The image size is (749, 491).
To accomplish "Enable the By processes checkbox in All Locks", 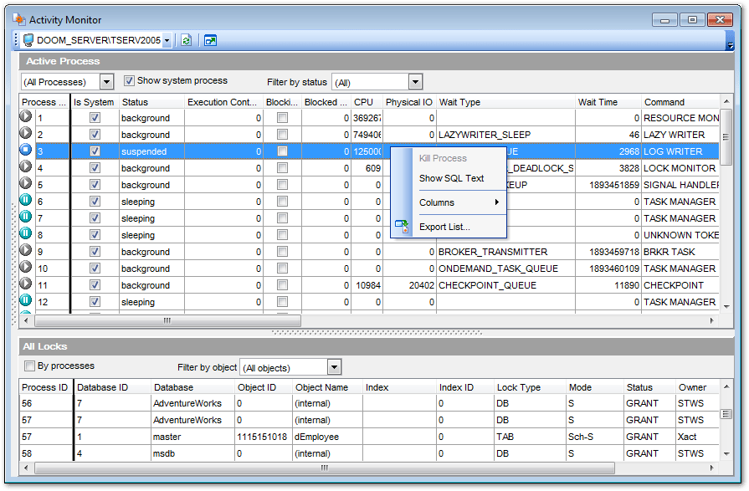I will coord(30,366).
